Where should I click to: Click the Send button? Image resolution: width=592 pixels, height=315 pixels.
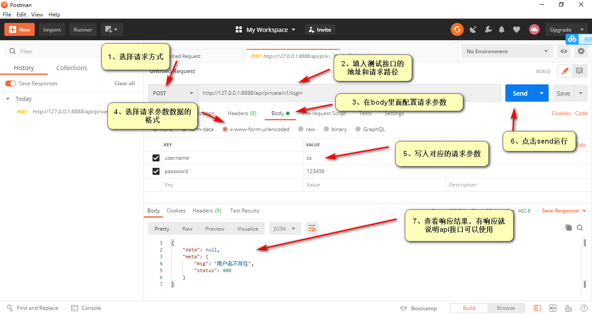click(520, 93)
